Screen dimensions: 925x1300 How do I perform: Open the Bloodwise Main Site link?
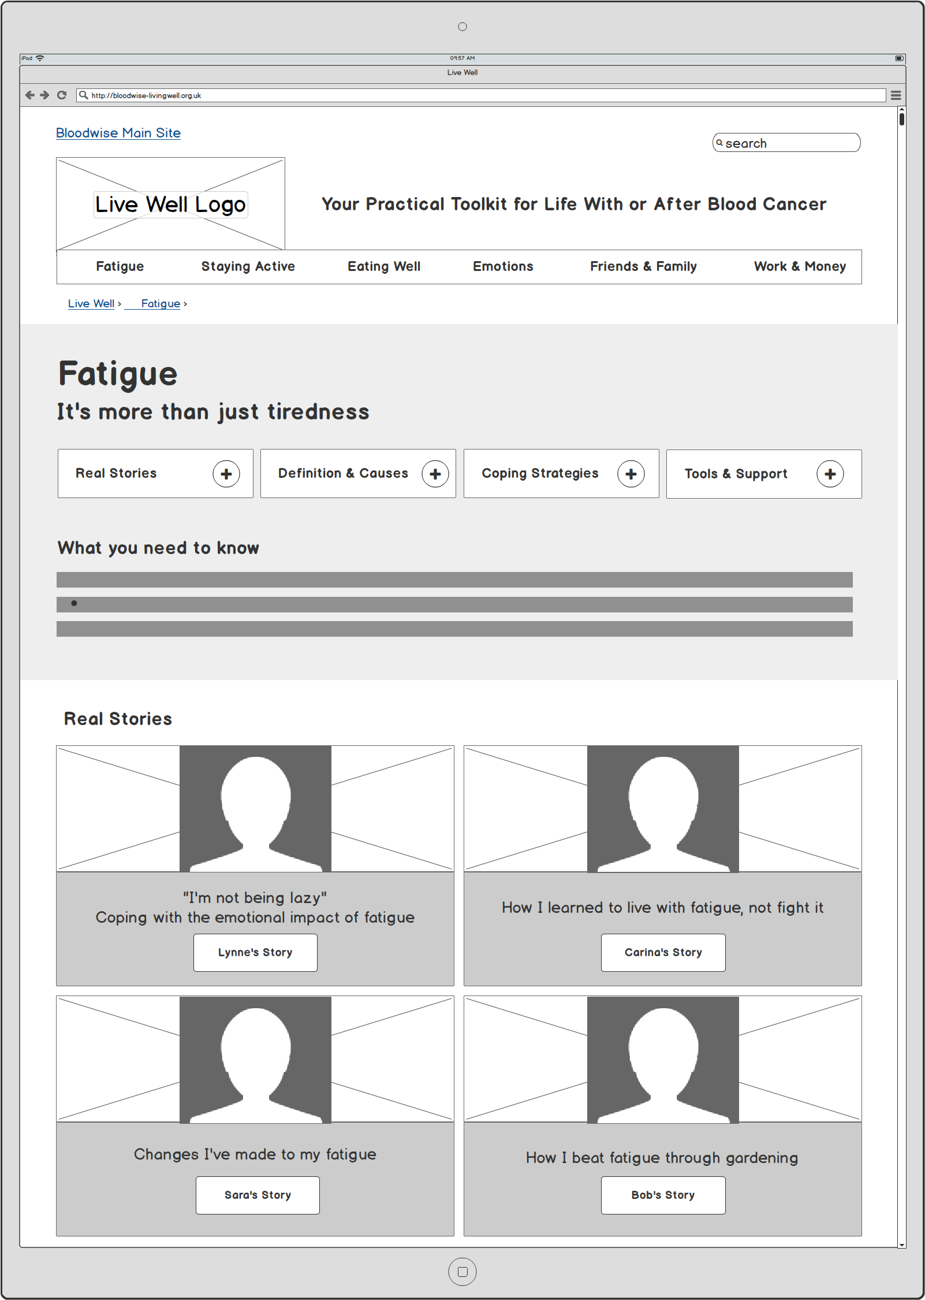(x=118, y=133)
